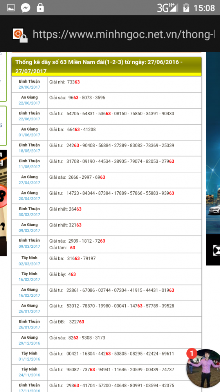220x392 pixels.
Task: Open the 26/01/2017 Bình Thuận date link
Action: [29, 327]
